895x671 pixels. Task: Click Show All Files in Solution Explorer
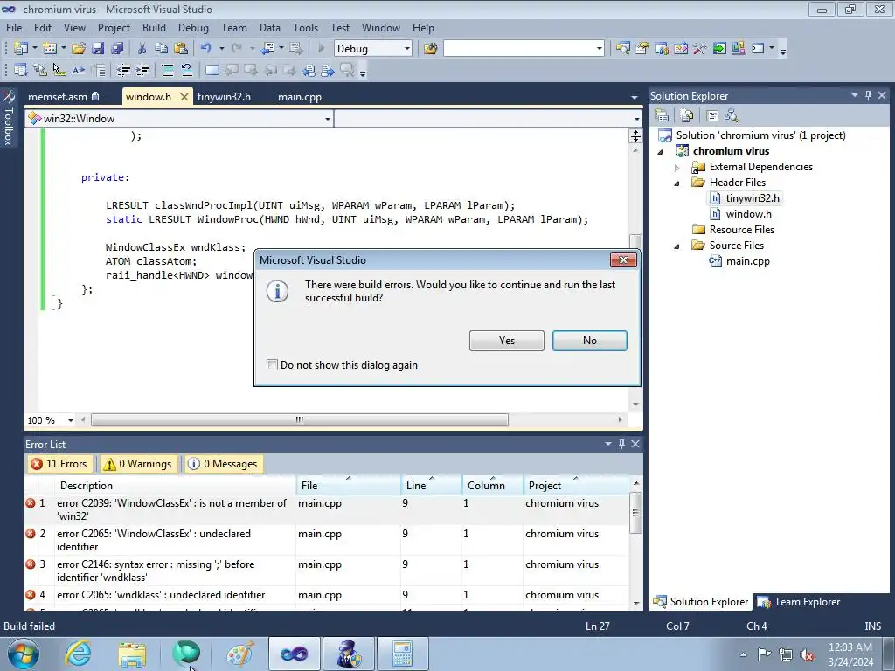[x=687, y=116]
